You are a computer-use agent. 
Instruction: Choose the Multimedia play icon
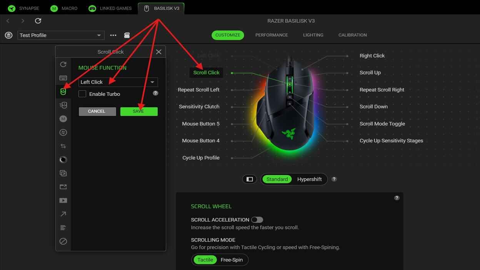[63, 200]
